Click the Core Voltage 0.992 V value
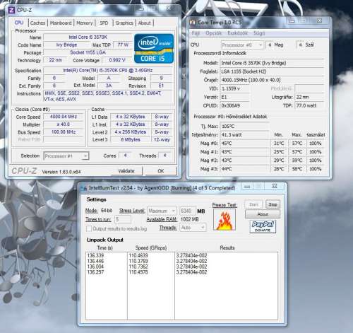 pyautogui.click(x=116, y=60)
